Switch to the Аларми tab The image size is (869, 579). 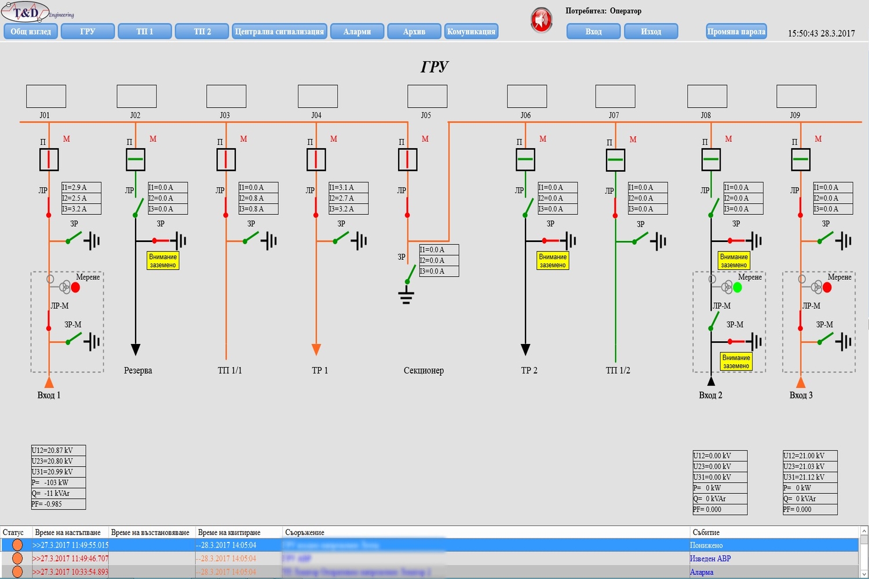tap(357, 31)
